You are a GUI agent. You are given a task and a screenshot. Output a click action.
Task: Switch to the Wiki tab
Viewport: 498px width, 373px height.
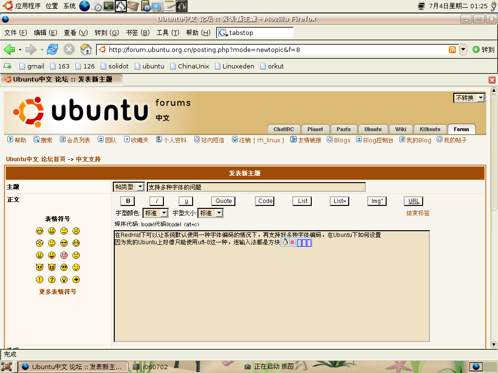[401, 129]
